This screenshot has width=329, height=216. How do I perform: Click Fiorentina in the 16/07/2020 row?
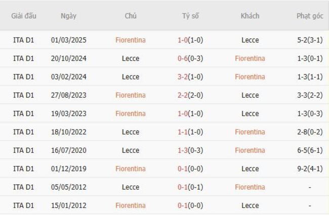pos(250,150)
